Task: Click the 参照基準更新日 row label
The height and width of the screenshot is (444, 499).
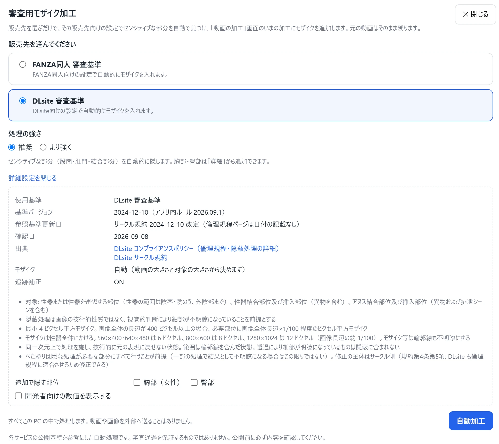Action: coord(38,224)
